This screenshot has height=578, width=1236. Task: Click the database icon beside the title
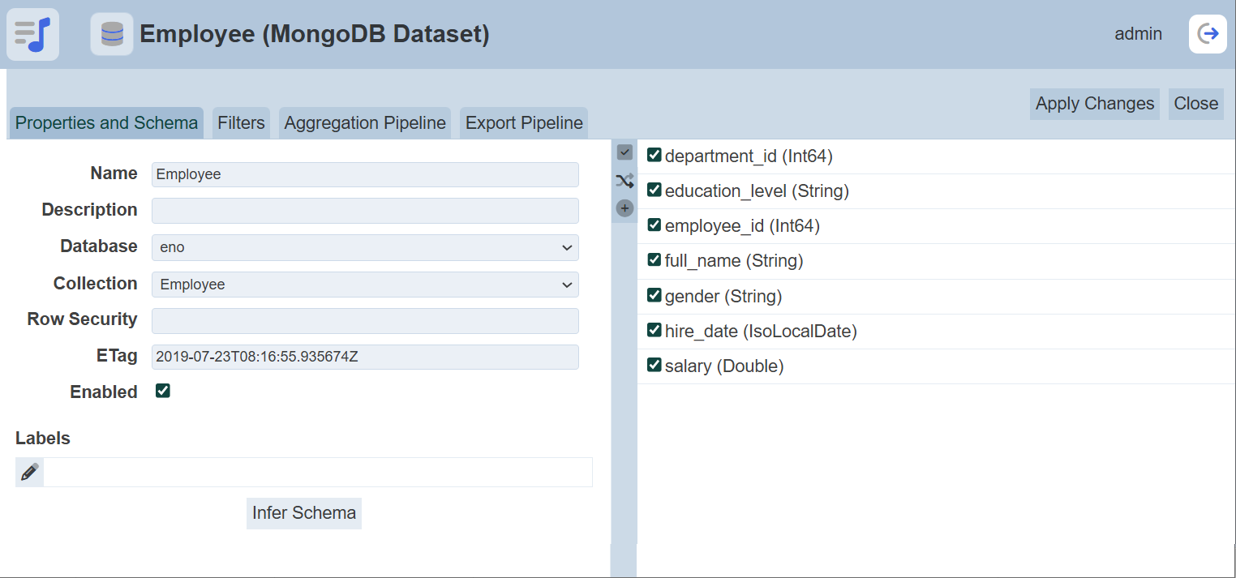112,34
